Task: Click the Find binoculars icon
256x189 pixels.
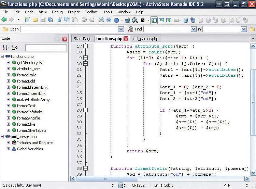Action: tap(130, 29)
